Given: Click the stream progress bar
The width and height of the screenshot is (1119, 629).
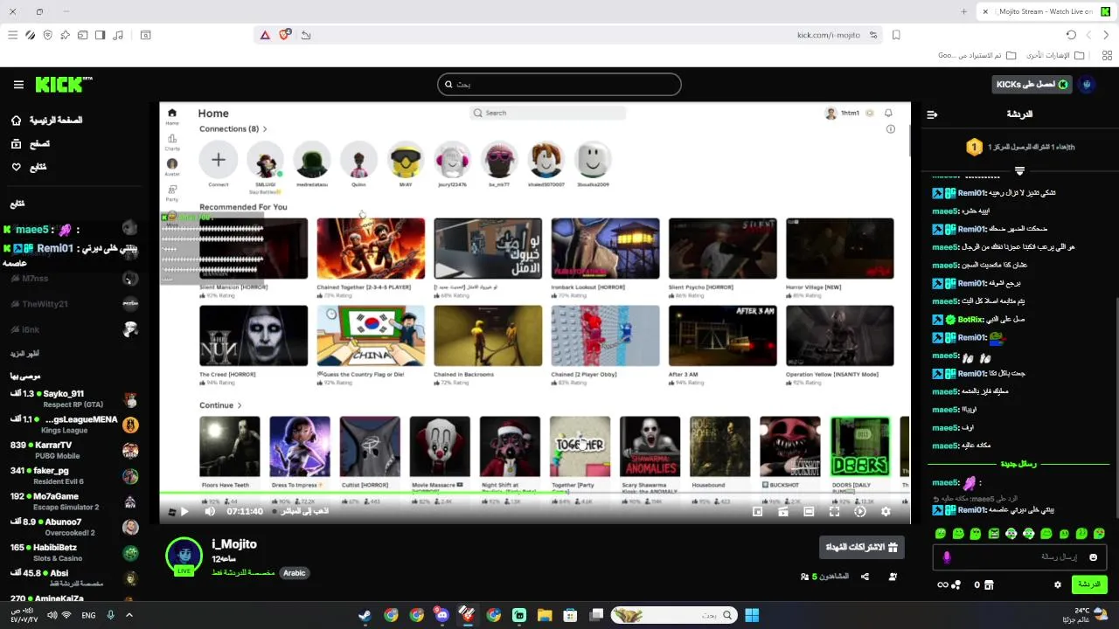Looking at the screenshot, I should [535, 494].
